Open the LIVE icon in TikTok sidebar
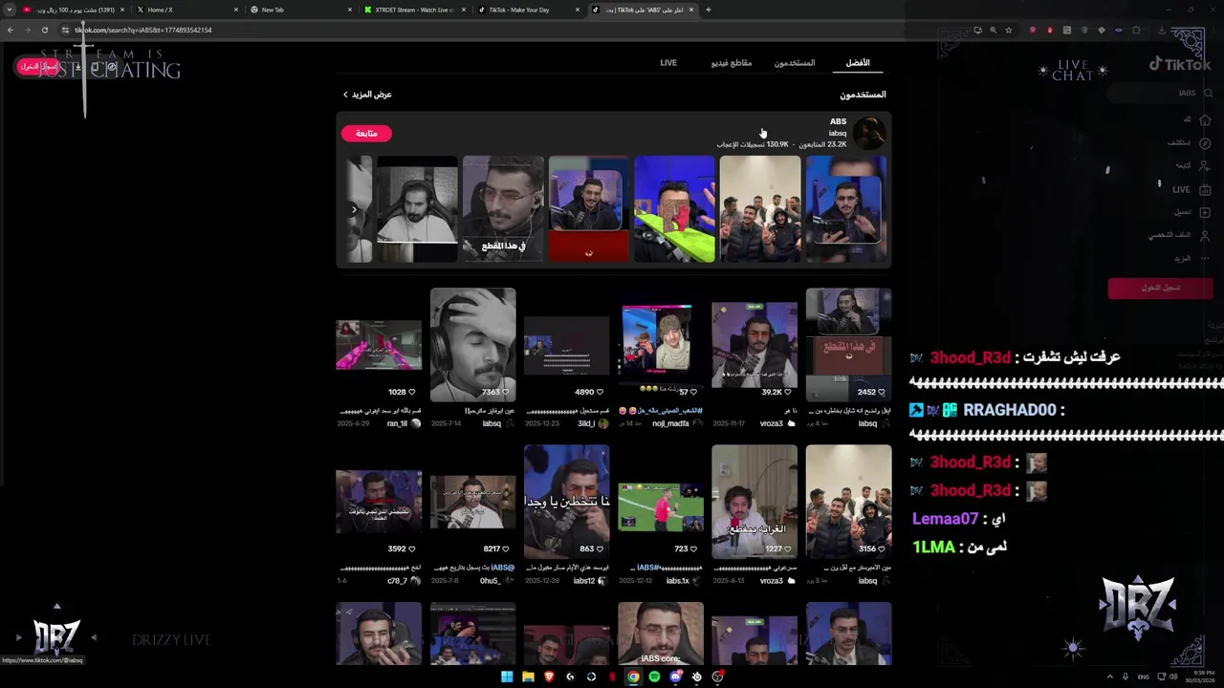1224x688 pixels. (x=1205, y=189)
